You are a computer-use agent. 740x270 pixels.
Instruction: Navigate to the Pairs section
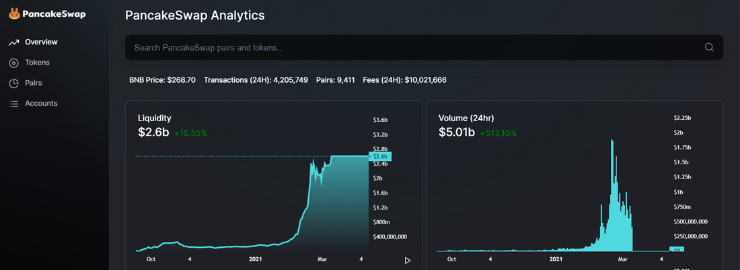click(x=34, y=83)
